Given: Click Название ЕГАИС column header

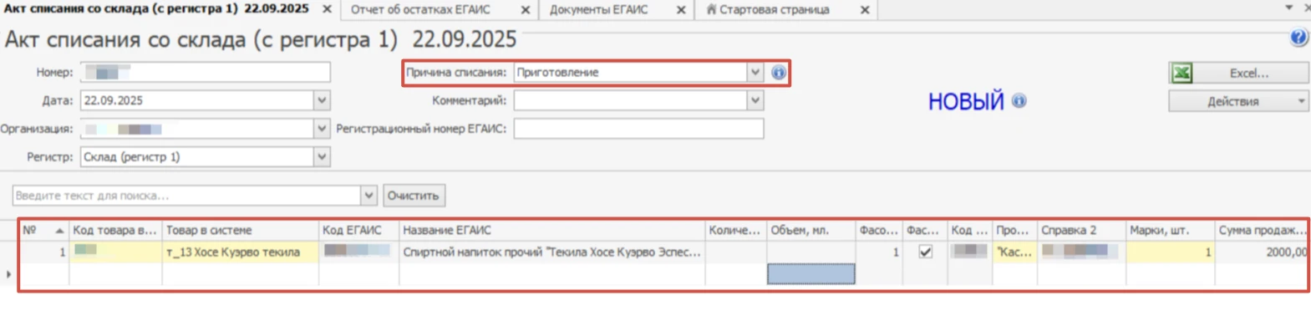Looking at the screenshot, I should [552, 230].
